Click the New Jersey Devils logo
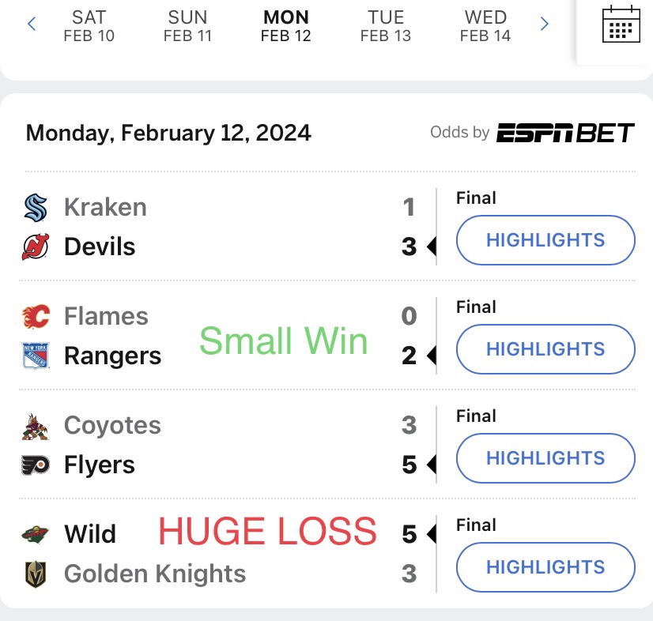 point(36,247)
